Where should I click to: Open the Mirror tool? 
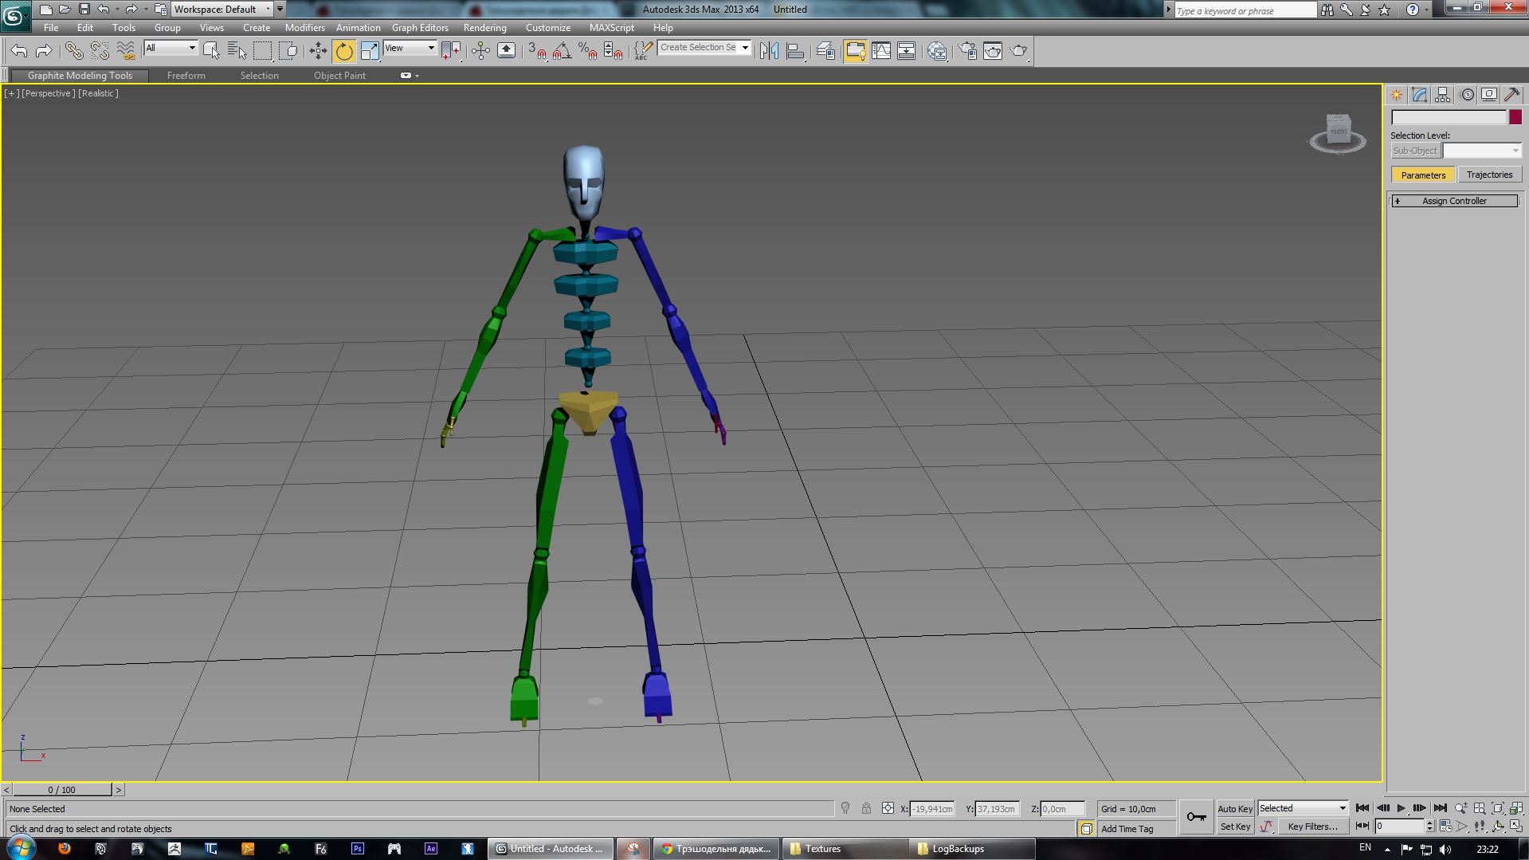pyautogui.click(x=769, y=51)
